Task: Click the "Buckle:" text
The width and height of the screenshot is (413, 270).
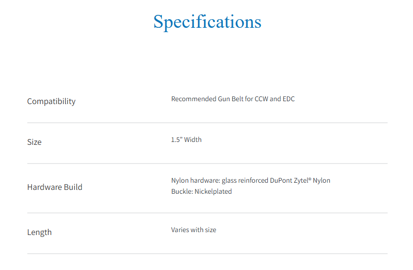Action: click(x=182, y=192)
